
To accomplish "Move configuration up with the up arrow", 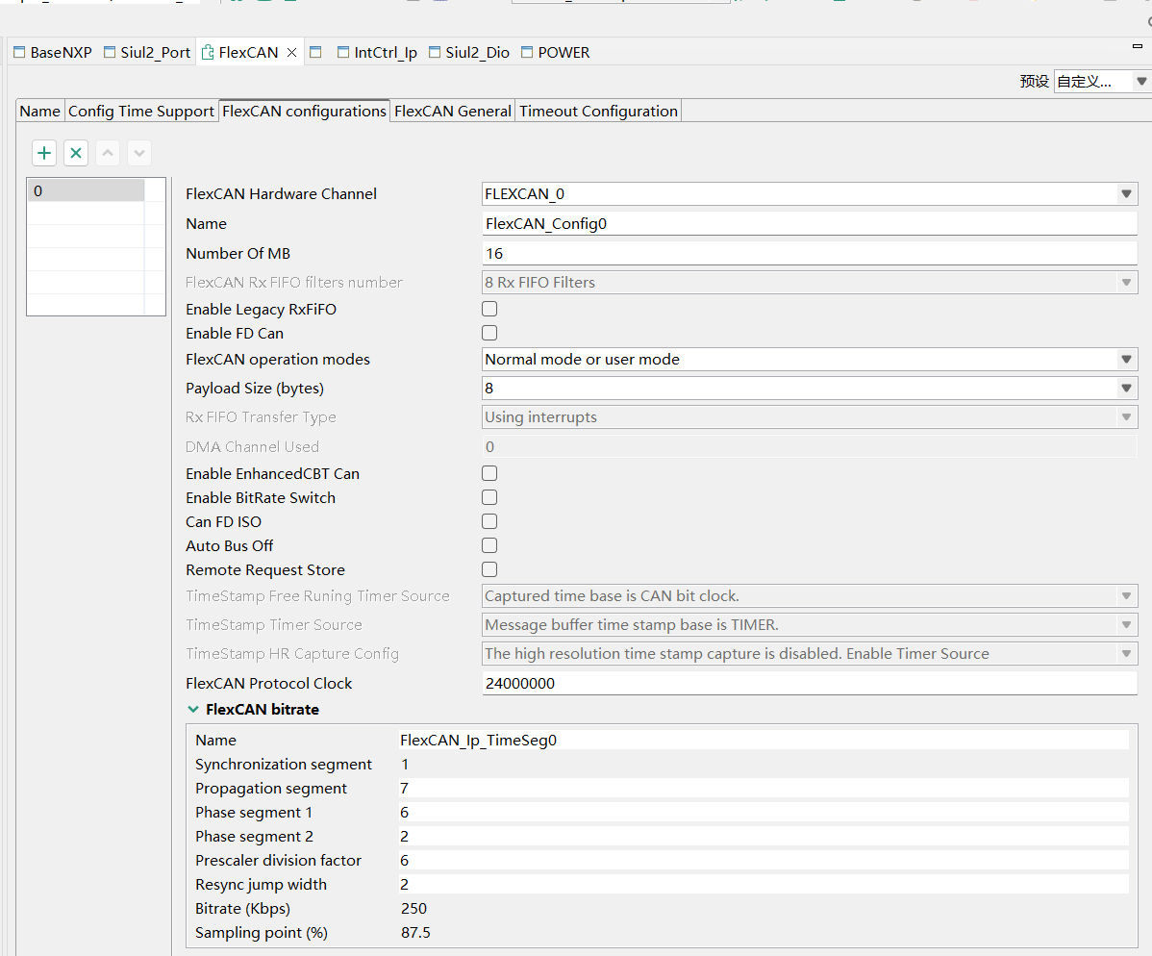I will coord(108,153).
